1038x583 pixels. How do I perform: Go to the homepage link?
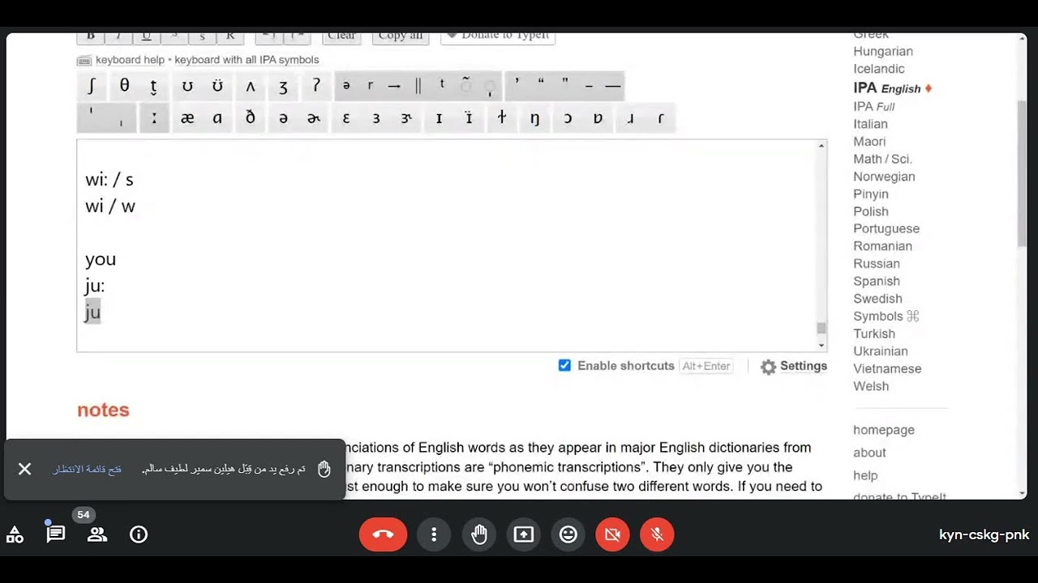(884, 430)
